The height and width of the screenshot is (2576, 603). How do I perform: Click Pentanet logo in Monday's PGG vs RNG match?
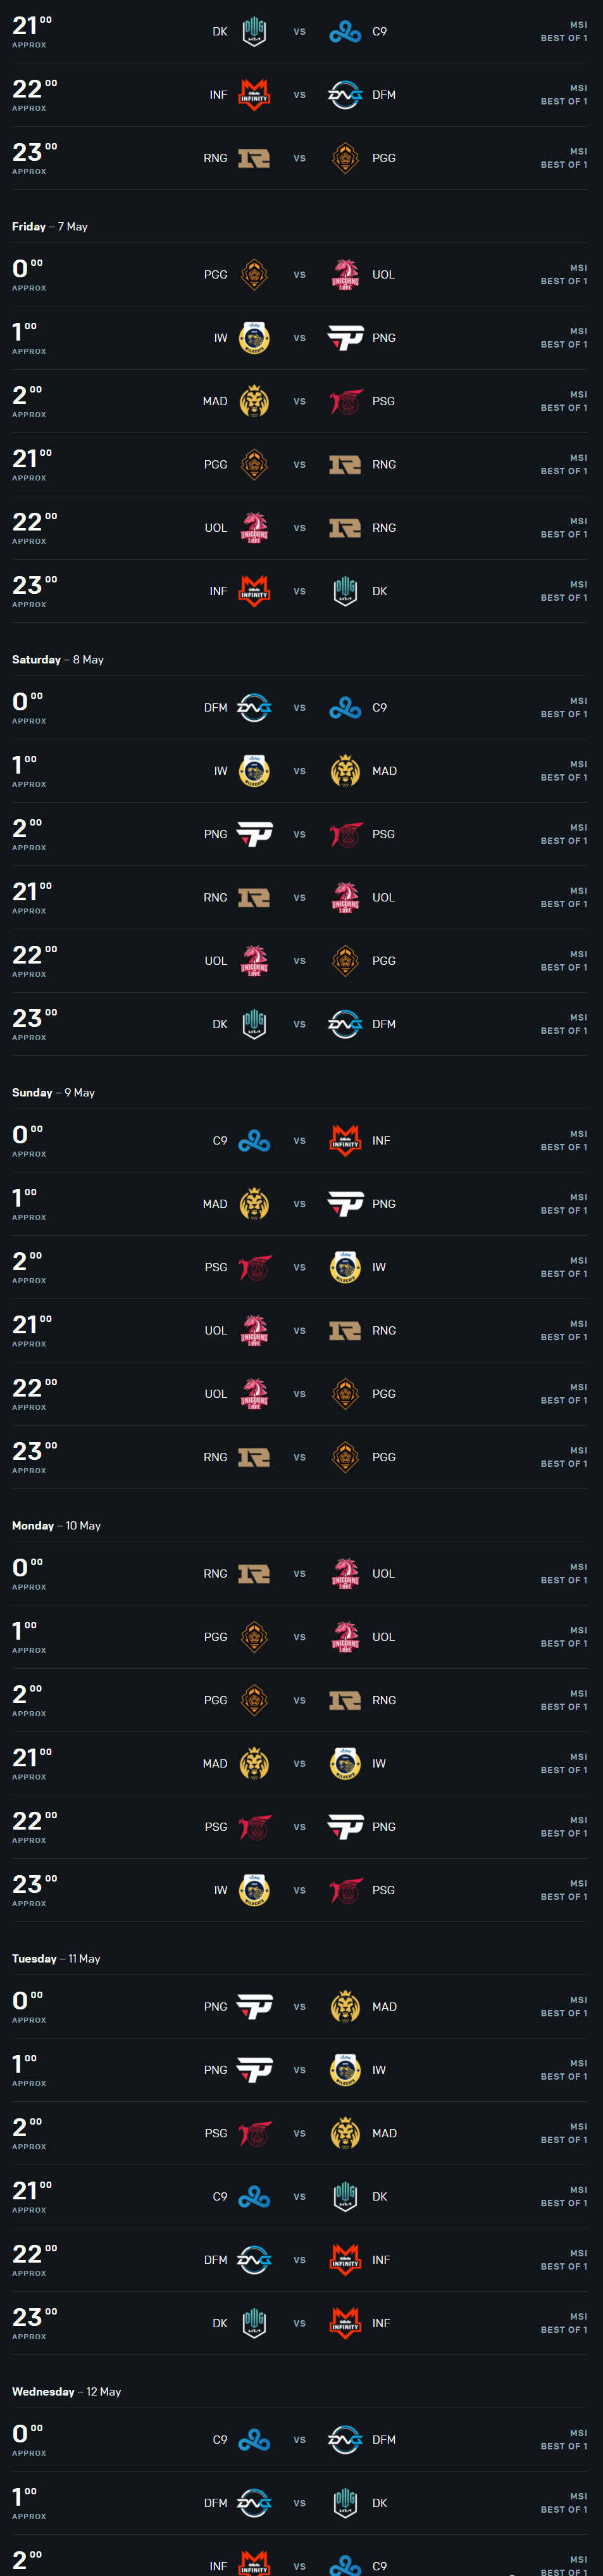click(x=254, y=1700)
